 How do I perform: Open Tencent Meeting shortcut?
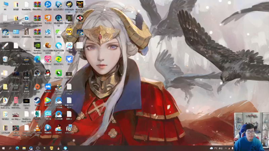pyautogui.click(x=48, y=87)
